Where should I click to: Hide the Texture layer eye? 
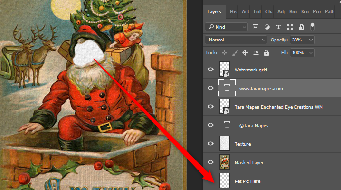click(x=210, y=143)
